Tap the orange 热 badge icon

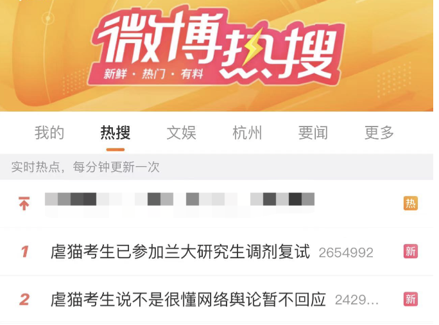[410, 204]
